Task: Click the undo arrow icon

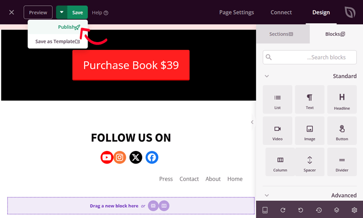Action: tap(301, 210)
